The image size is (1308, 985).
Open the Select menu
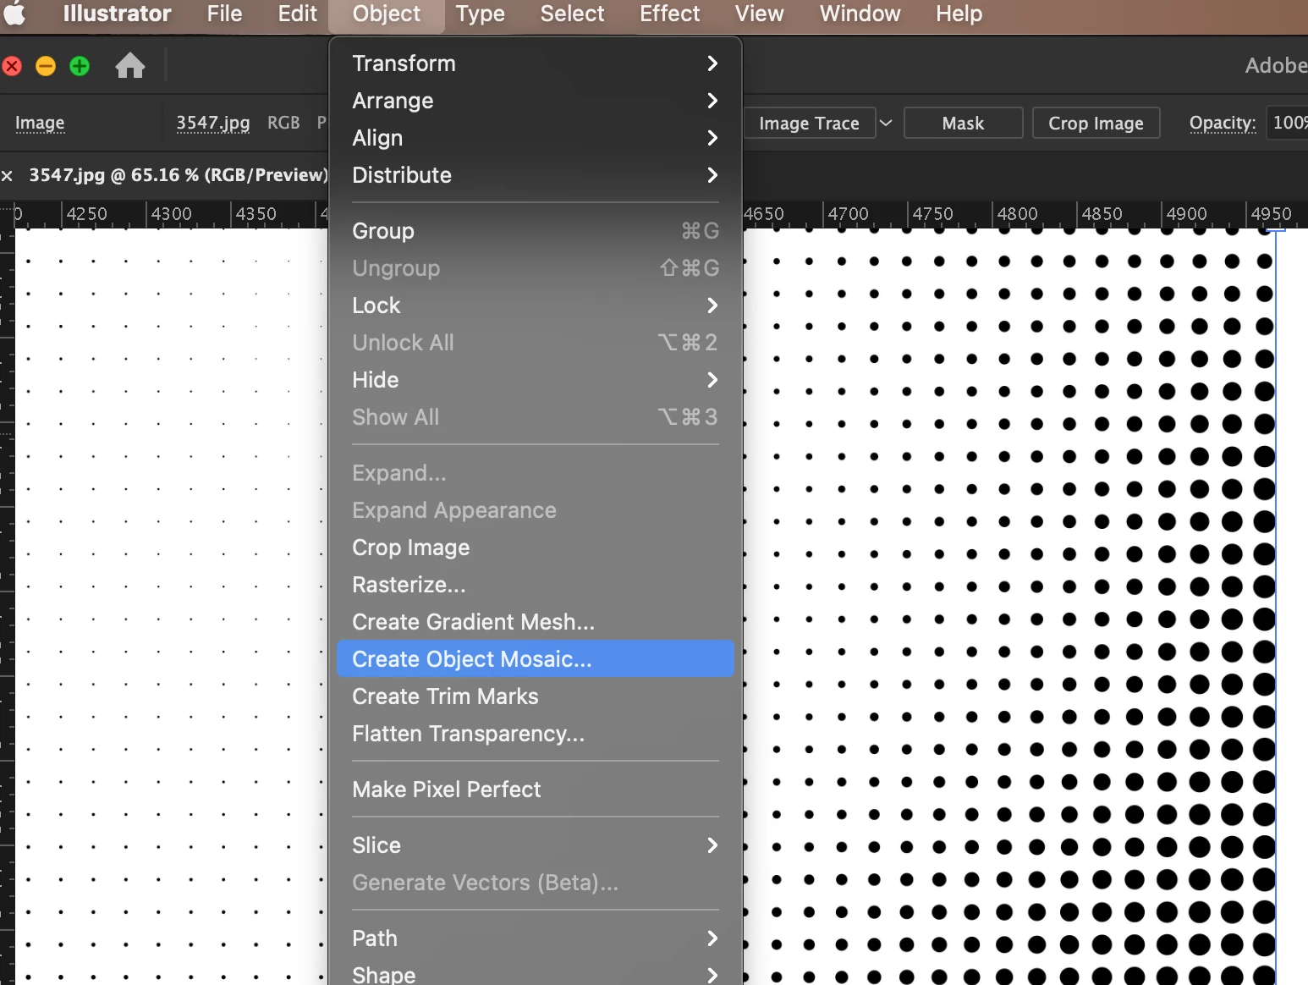point(572,14)
